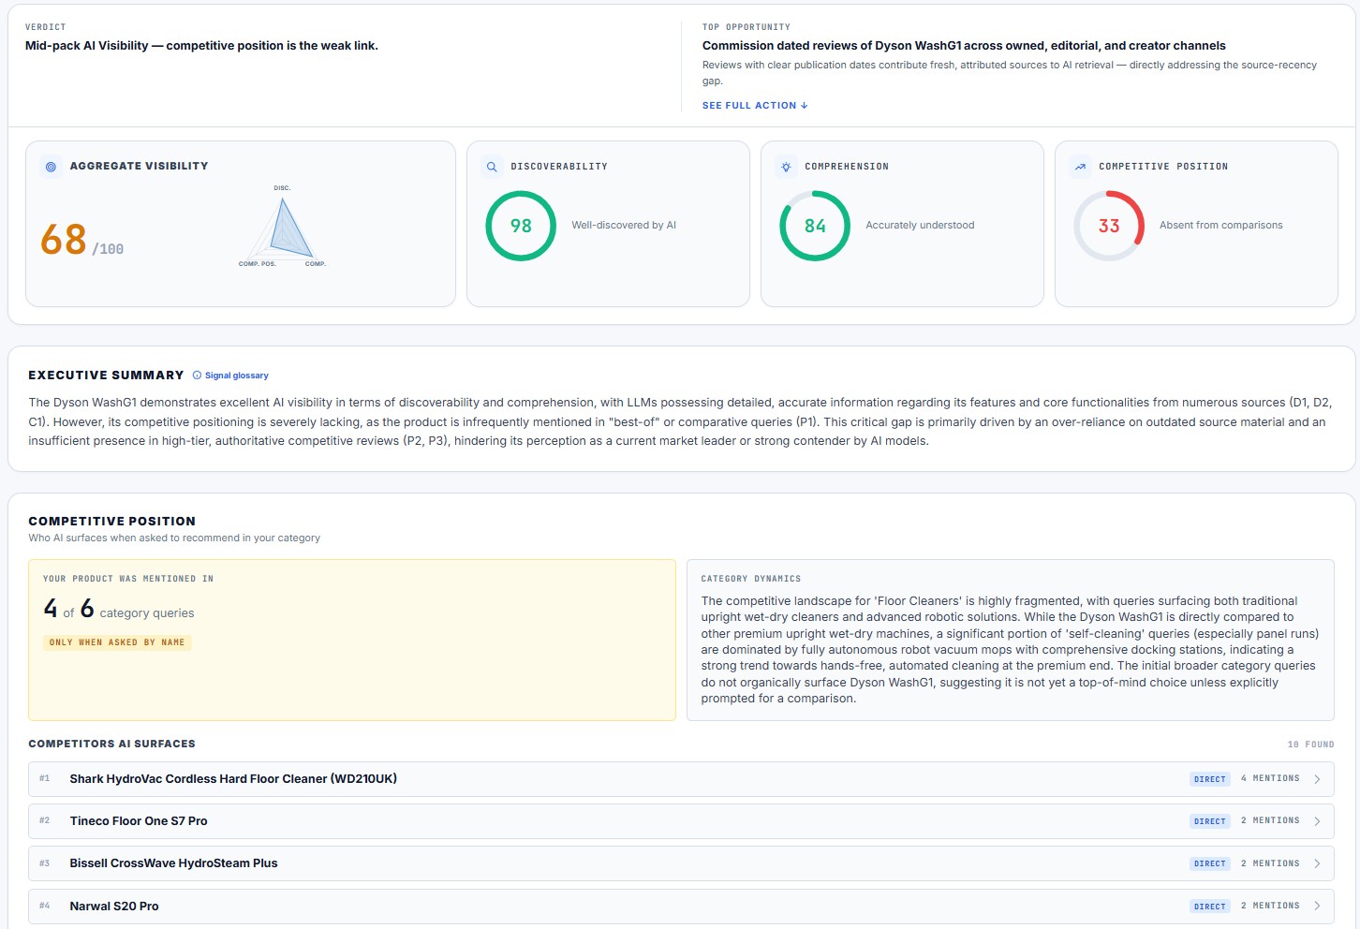Click the 68 aggregate visibility score

pyautogui.click(x=64, y=240)
